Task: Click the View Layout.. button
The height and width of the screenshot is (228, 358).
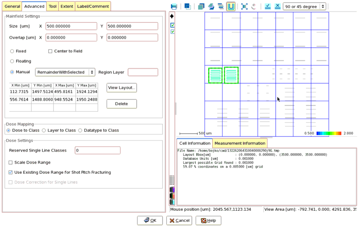Action: [122, 88]
